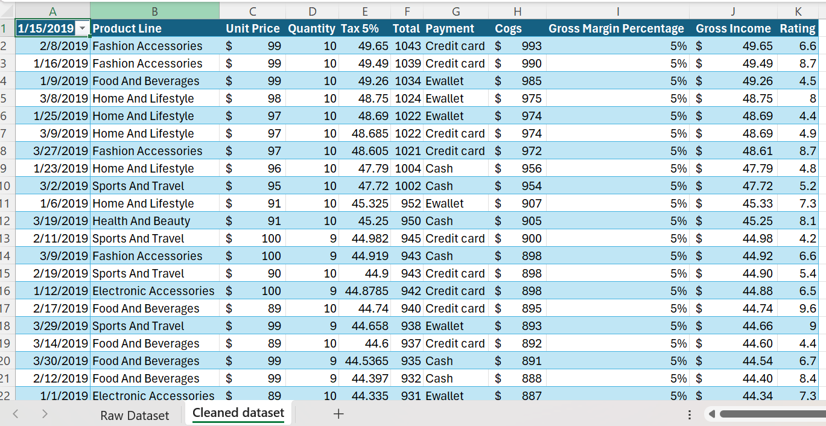Click the Cogs header cell
Screen dimensions: 826x426
point(517,28)
